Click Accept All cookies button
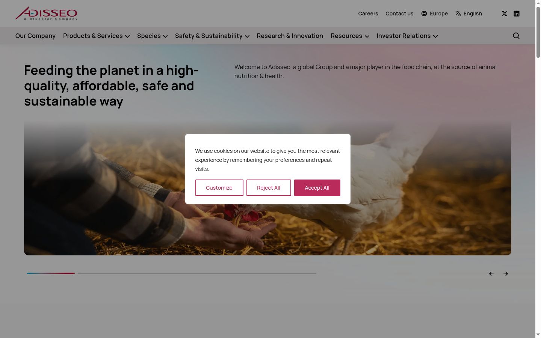This screenshot has width=541, height=338. [317, 188]
